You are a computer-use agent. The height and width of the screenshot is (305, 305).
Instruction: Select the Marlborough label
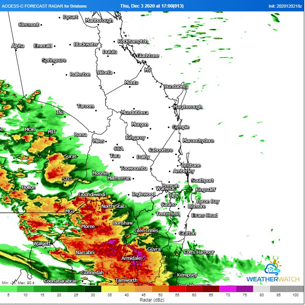(99, 20)
